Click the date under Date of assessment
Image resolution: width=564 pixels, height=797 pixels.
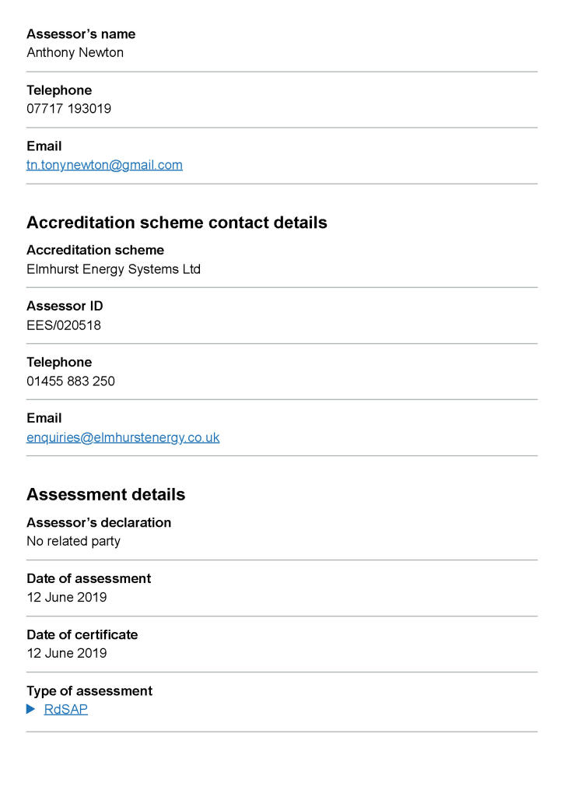[67, 598]
